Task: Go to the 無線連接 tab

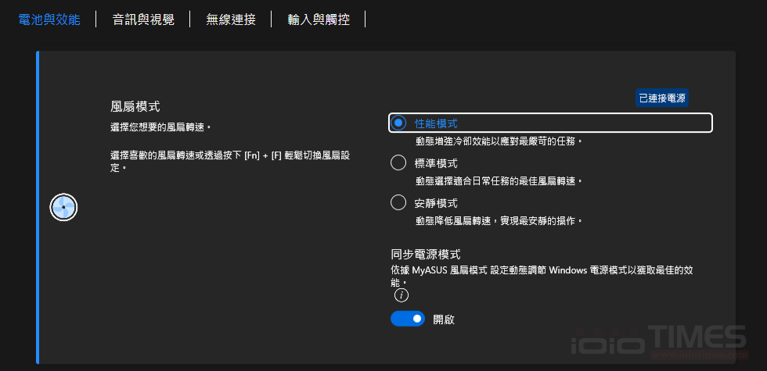Action: 231,20
